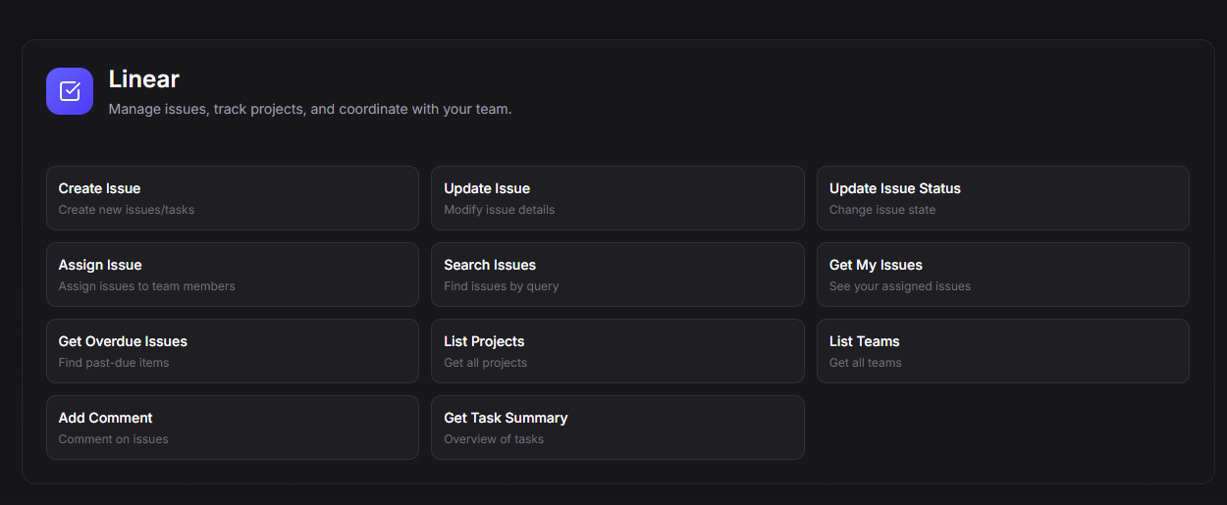This screenshot has width=1227, height=505.
Task: Open the Assign Issue card
Action: coord(232,275)
